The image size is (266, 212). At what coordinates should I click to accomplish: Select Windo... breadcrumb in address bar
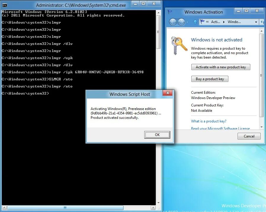(x=234, y=22)
